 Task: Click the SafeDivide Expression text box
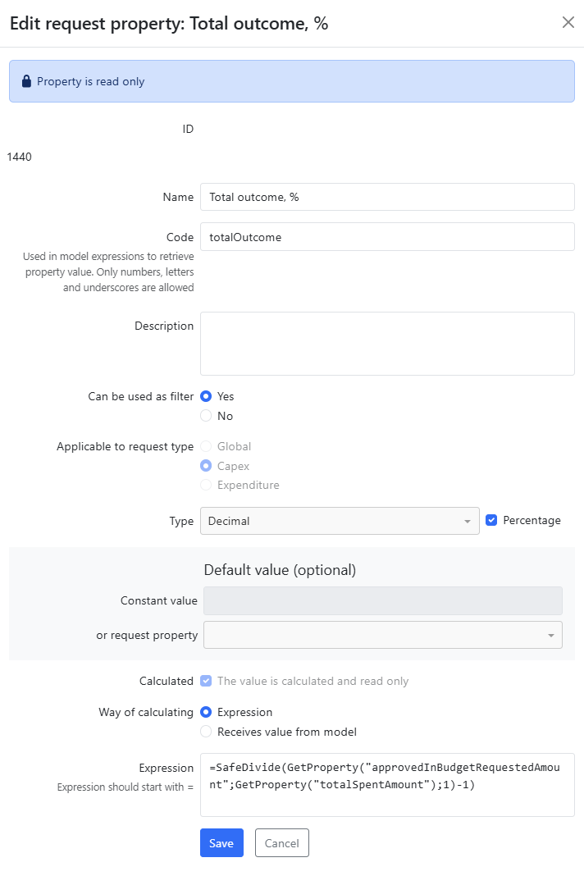pos(387,785)
